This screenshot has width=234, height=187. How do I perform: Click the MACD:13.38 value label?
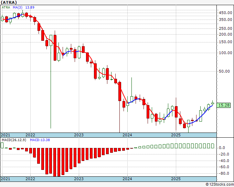pyautogui.click(x=40, y=140)
